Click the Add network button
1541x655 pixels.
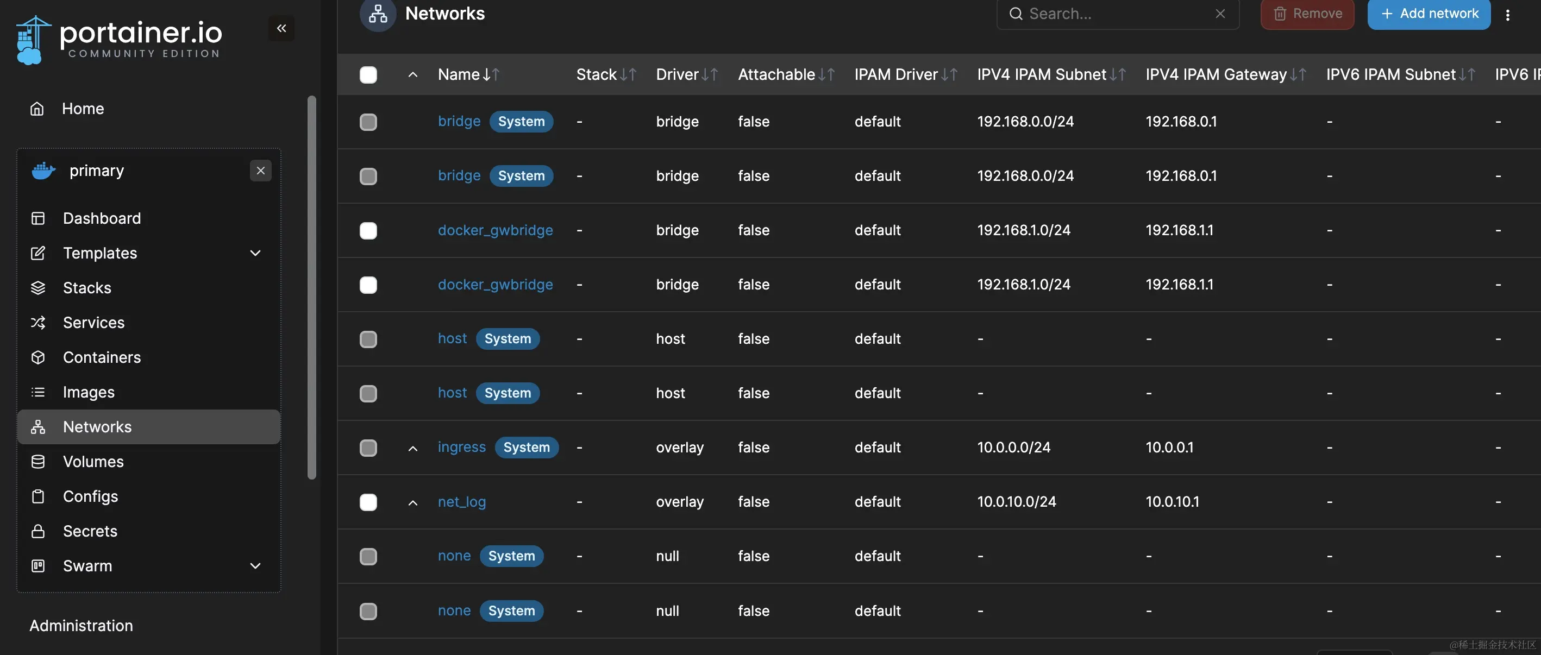coord(1428,14)
